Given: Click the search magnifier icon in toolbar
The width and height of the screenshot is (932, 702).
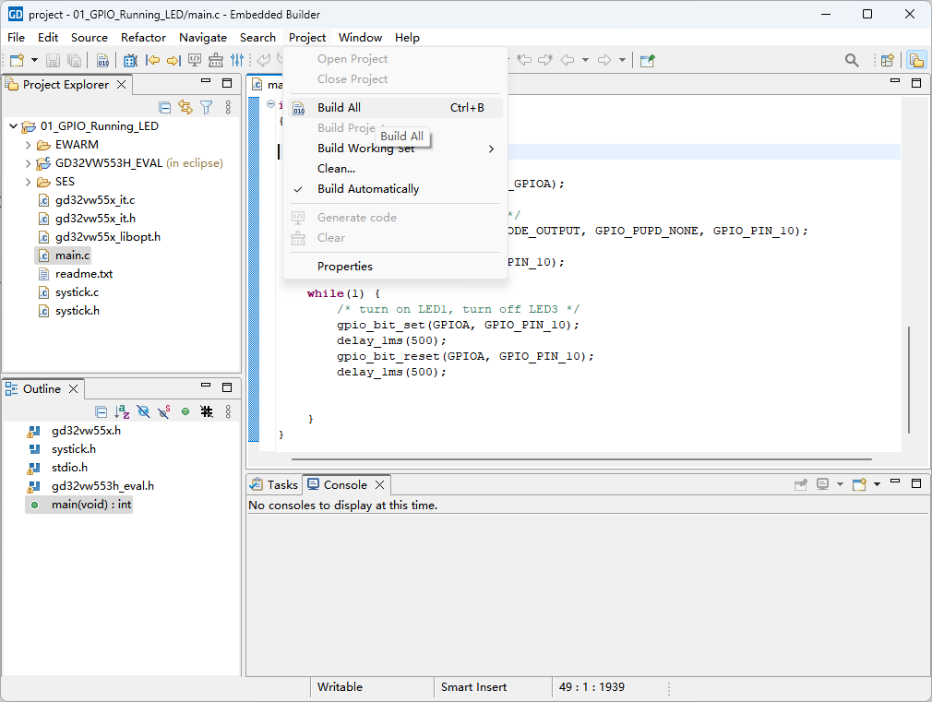Looking at the screenshot, I should coord(852,61).
